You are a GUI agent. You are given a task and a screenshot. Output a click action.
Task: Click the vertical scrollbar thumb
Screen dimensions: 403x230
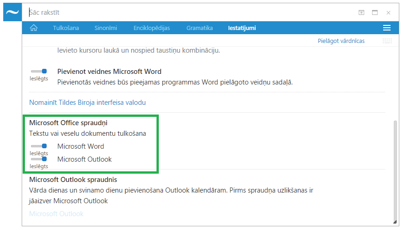[395, 171]
